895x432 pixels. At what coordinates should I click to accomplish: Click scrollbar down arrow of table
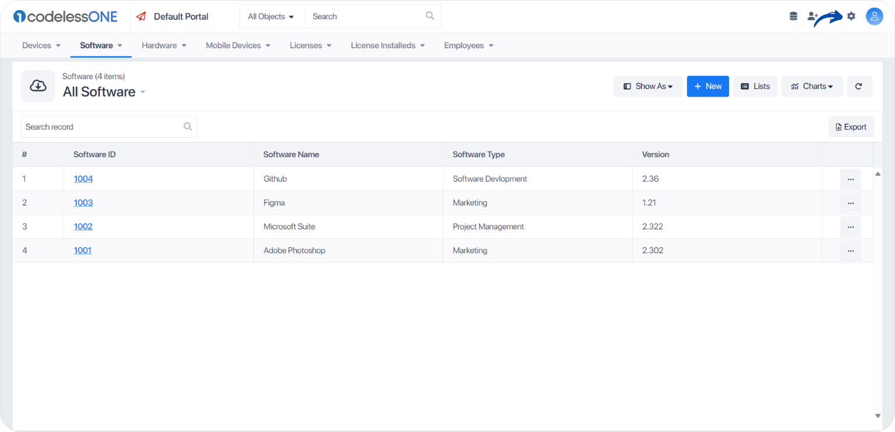coord(878,416)
